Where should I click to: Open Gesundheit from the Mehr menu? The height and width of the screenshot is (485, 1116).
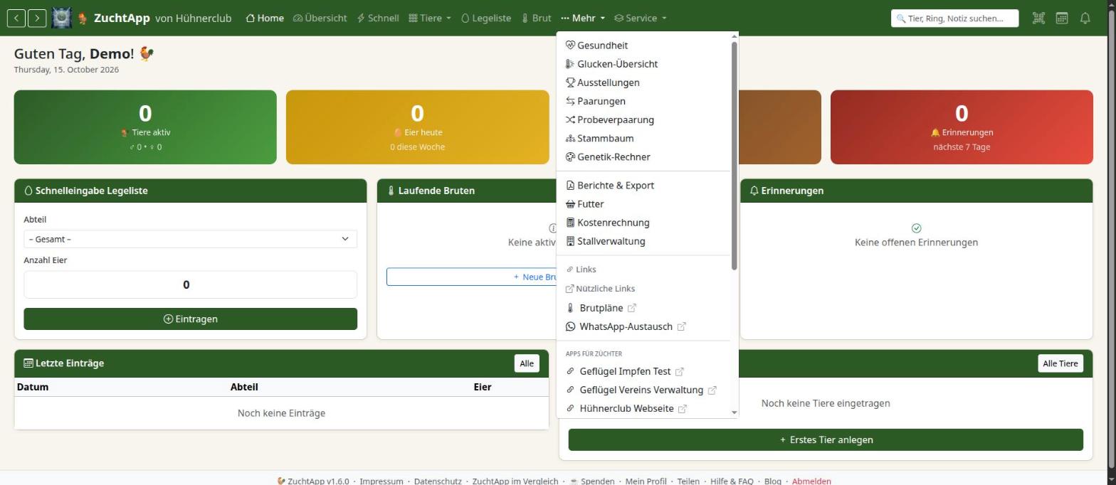click(x=644, y=46)
